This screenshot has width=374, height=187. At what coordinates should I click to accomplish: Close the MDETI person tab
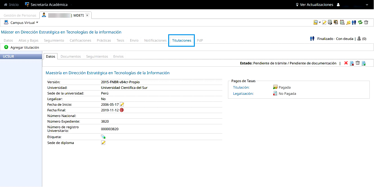pos(87,15)
